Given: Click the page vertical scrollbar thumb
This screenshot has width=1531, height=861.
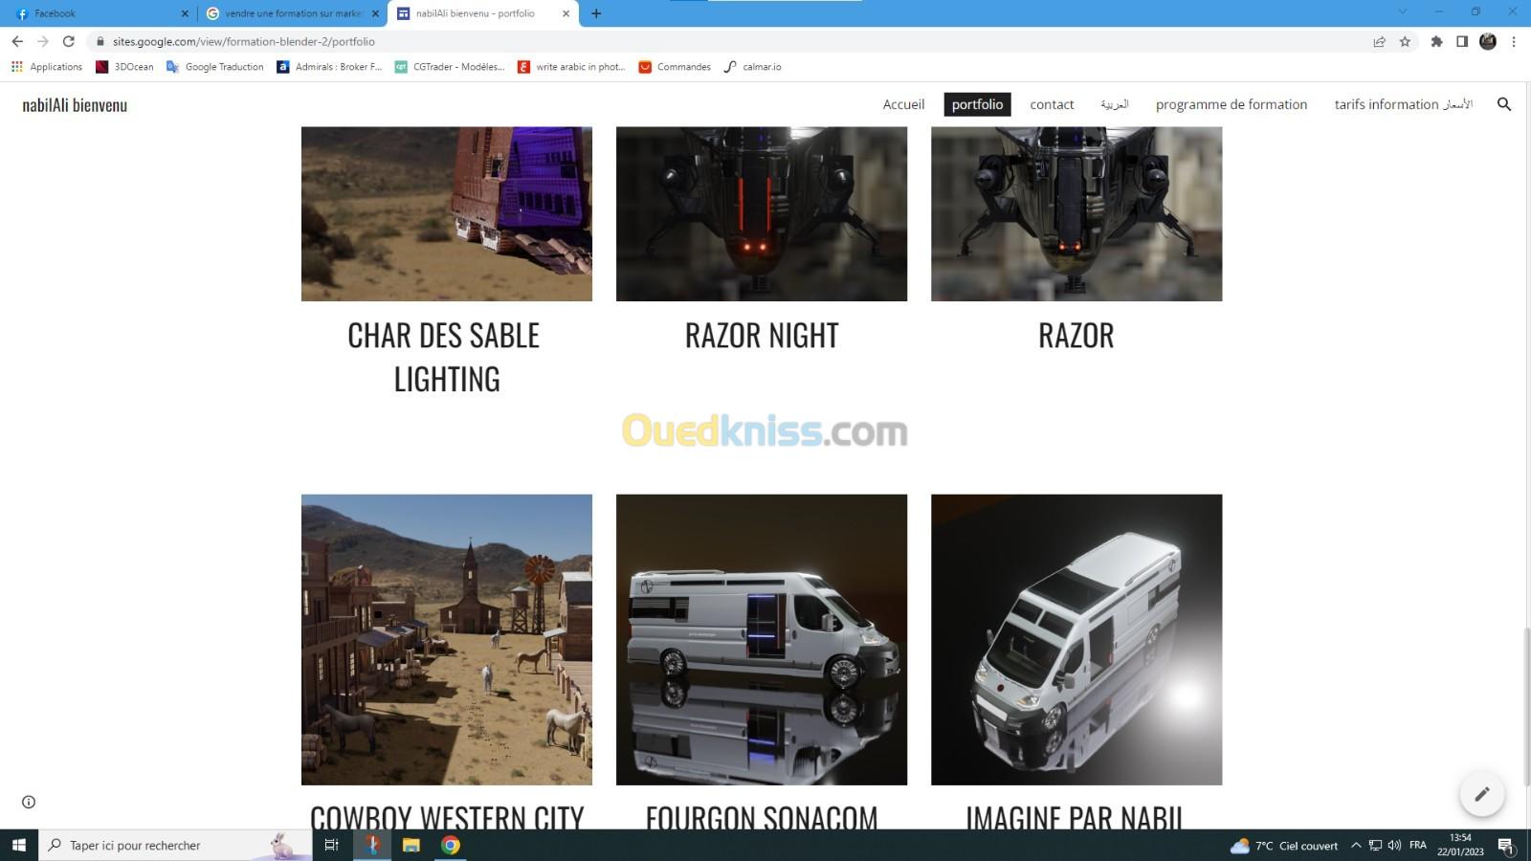Looking at the screenshot, I should (x=1526, y=706).
